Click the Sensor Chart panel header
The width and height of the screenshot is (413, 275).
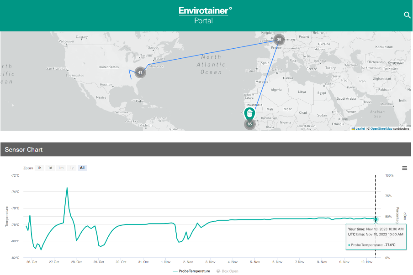[x=206, y=150]
